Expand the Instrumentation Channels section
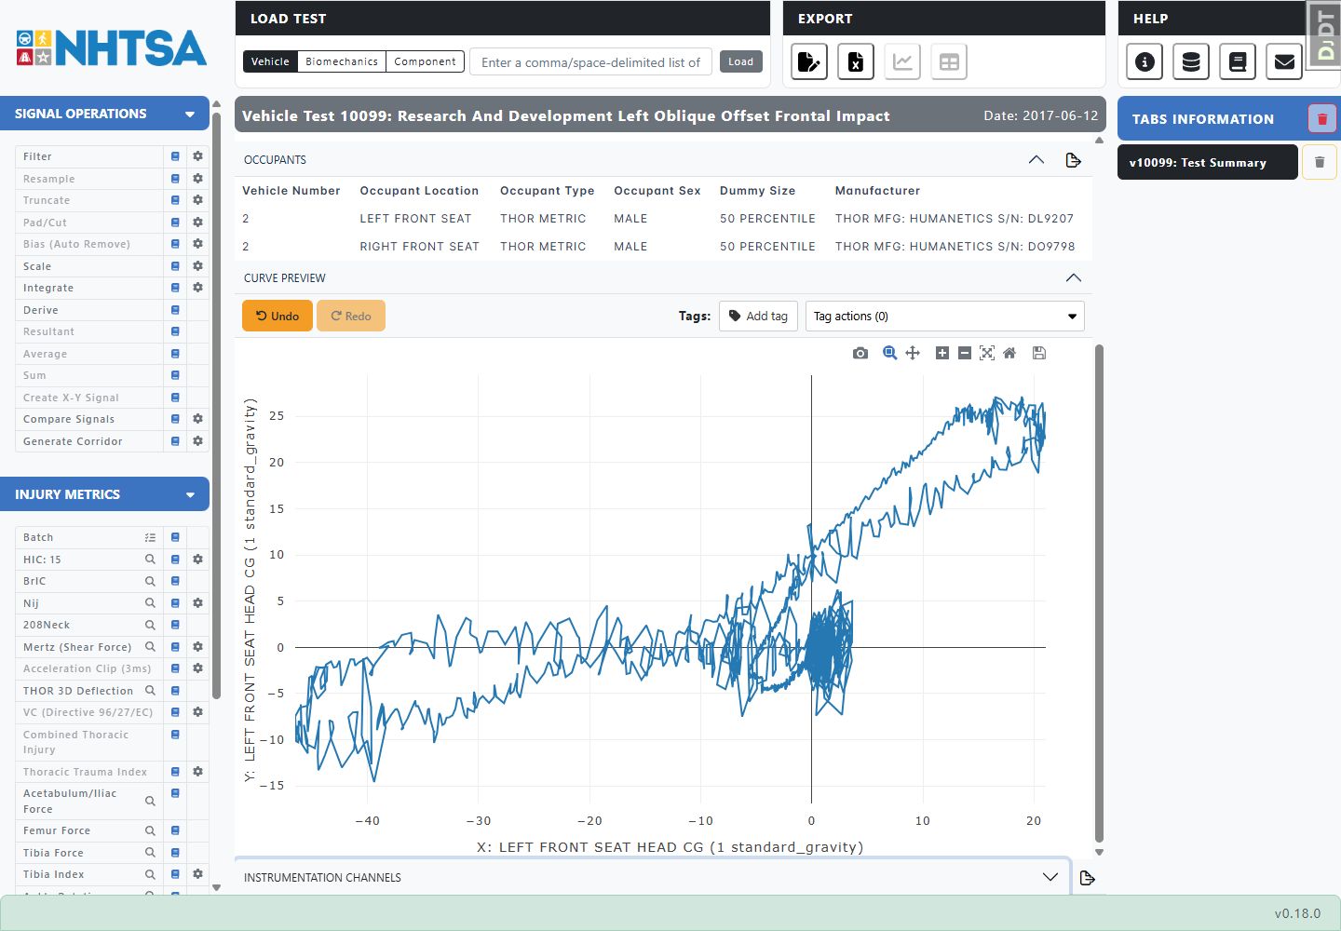1341x931 pixels. point(1050,878)
